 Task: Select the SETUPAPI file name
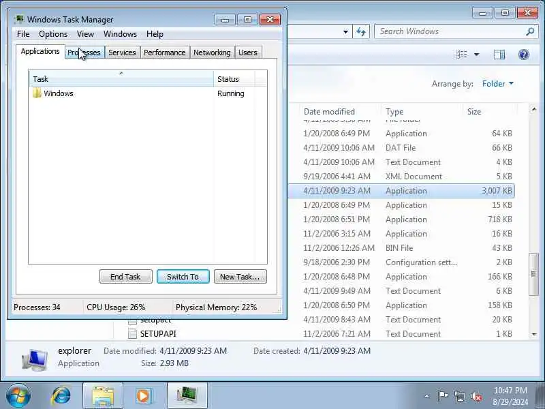158,334
